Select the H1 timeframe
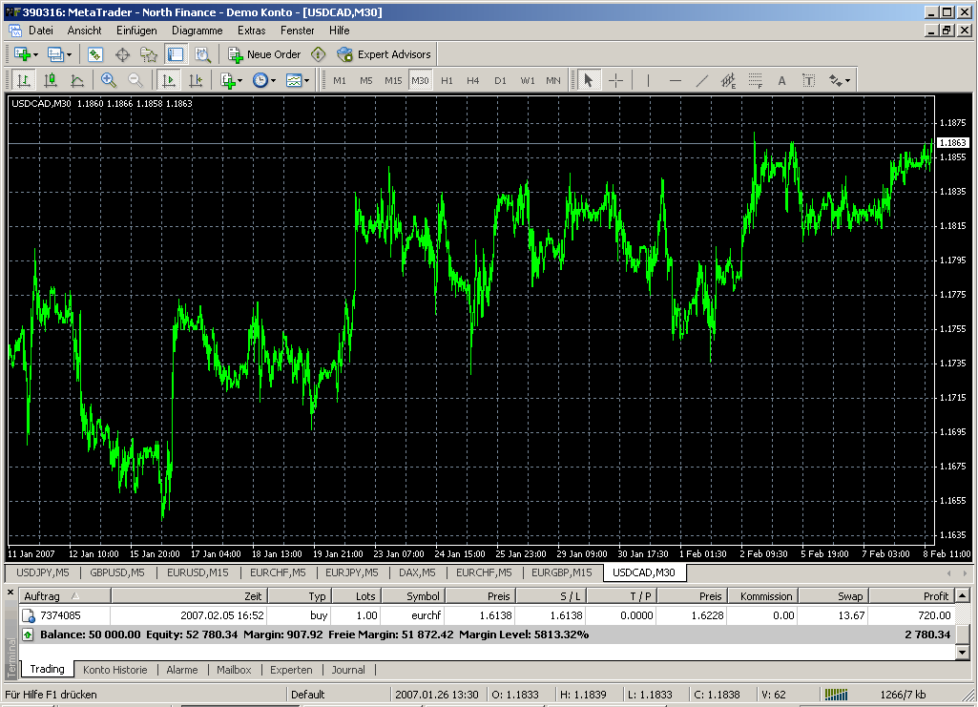The height and width of the screenshot is (707, 978). coord(447,80)
